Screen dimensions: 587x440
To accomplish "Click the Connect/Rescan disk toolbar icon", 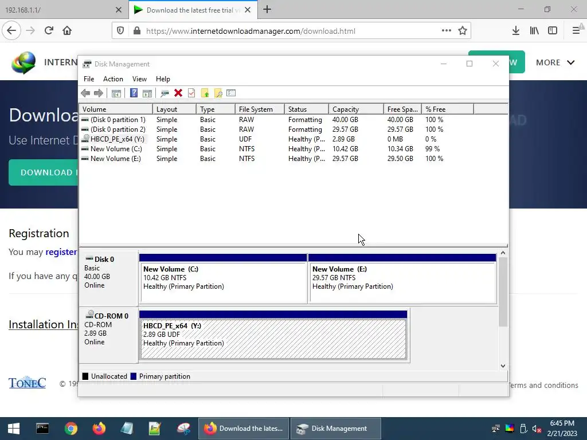I will [165, 93].
